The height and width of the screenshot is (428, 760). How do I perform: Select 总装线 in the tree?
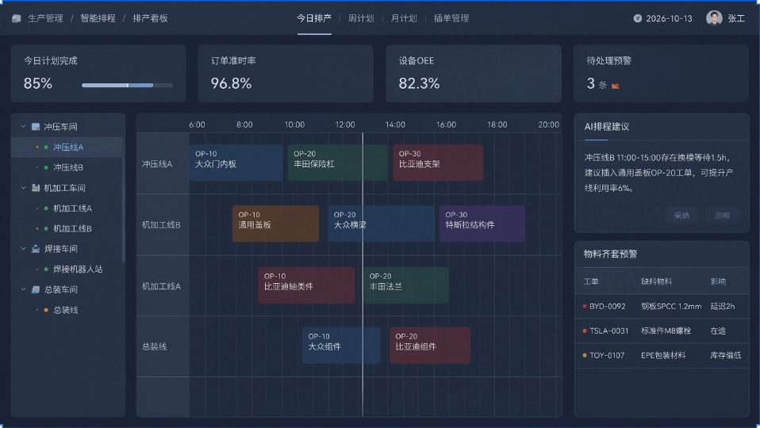(67, 310)
